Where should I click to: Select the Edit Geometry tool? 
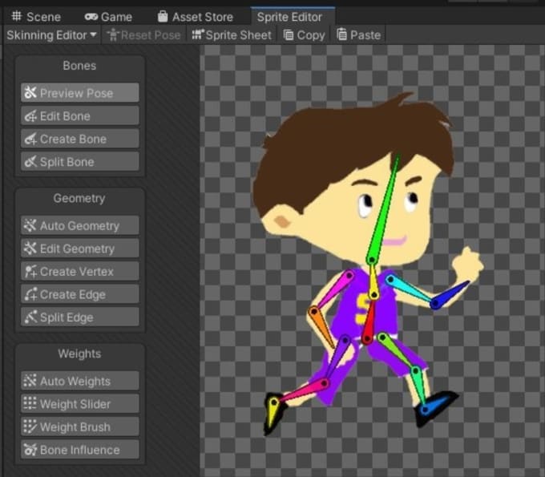click(x=80, y=249)
